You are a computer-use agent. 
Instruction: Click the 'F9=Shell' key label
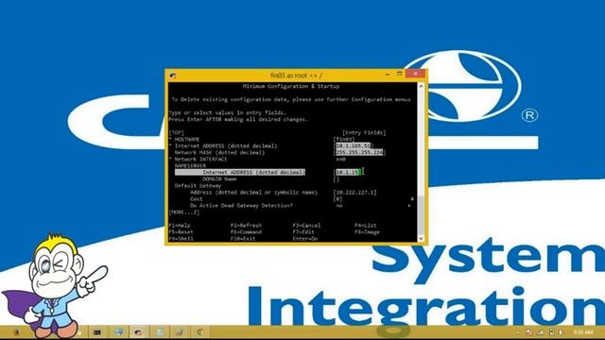pos(181,238)
